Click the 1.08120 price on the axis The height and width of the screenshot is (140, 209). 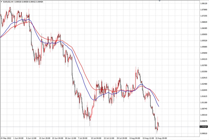coord(204,3)
